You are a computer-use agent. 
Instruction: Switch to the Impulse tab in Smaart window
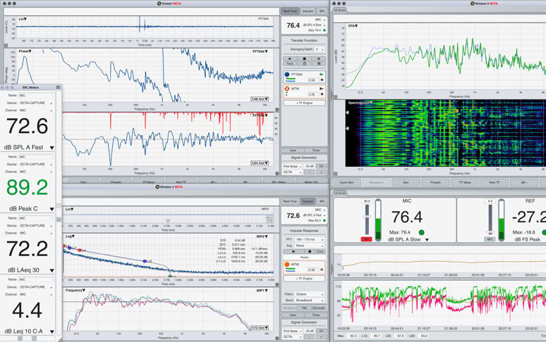308,11
